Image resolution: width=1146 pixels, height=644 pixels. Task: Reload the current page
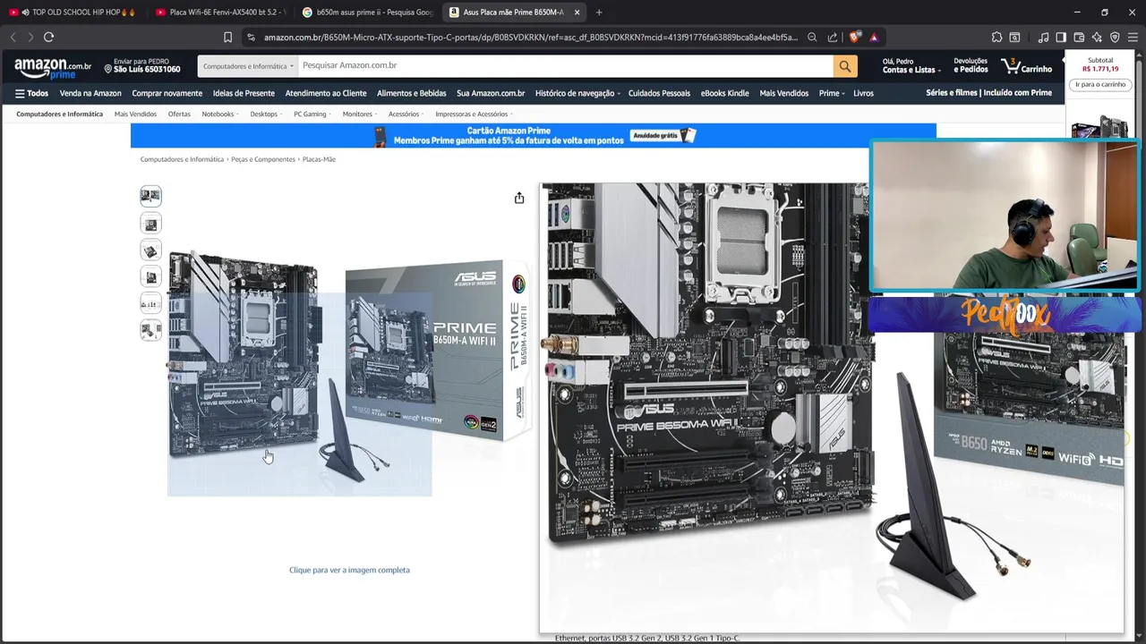click(x=48, y=37)
